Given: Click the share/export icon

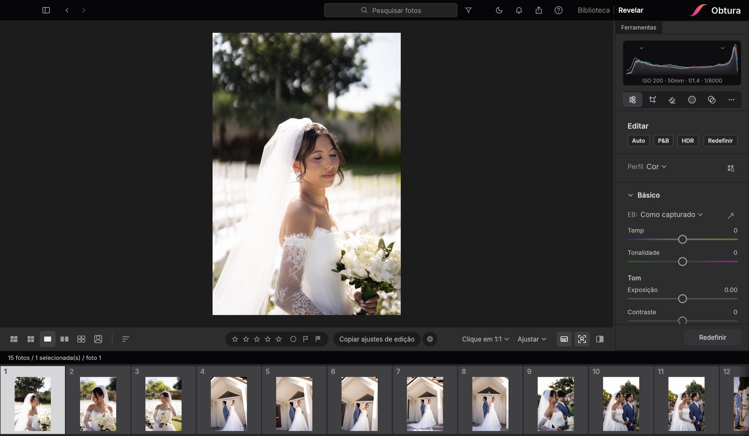Looking at the screenshot, I should 539,10.
